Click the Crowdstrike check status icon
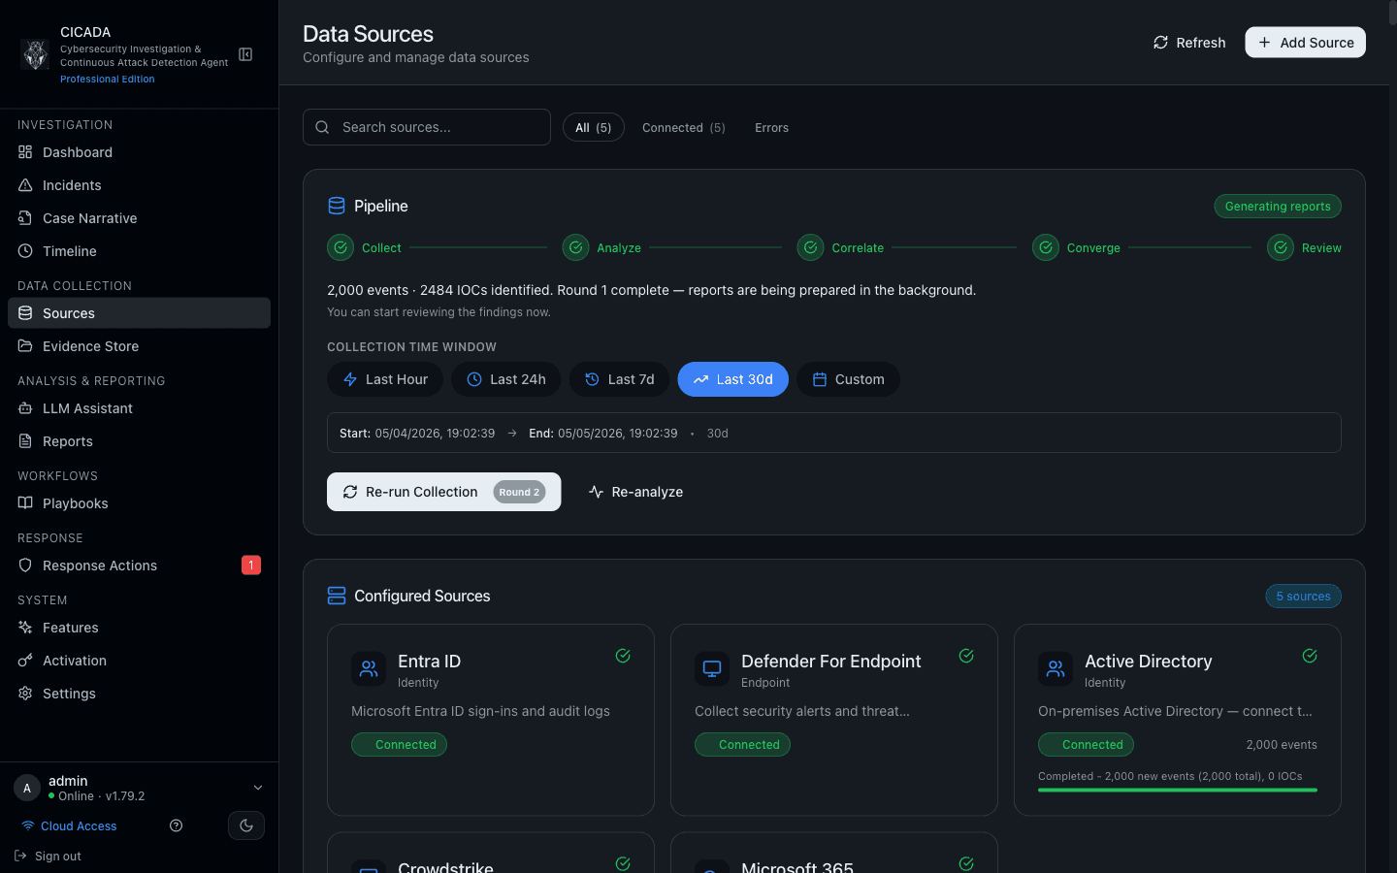This screenshot has width=1397, height=873. [x=623, y=863]
